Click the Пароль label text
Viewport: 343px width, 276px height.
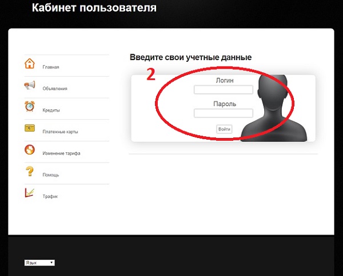[225, 104]
